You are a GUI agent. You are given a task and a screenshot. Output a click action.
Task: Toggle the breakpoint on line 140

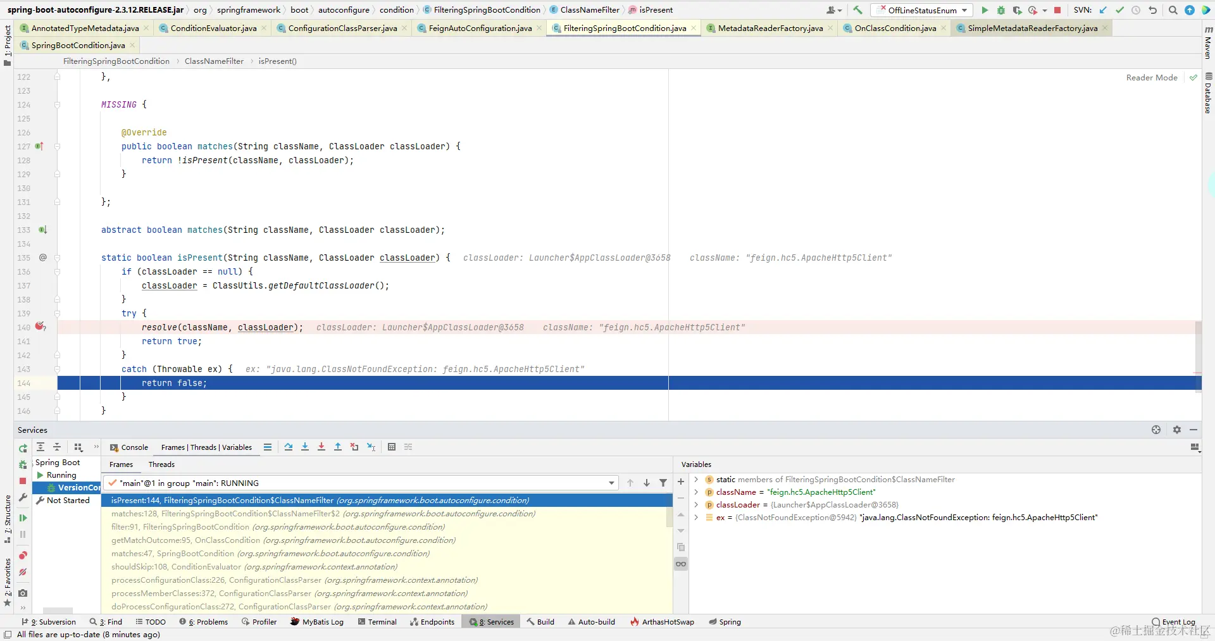(40, 327)
